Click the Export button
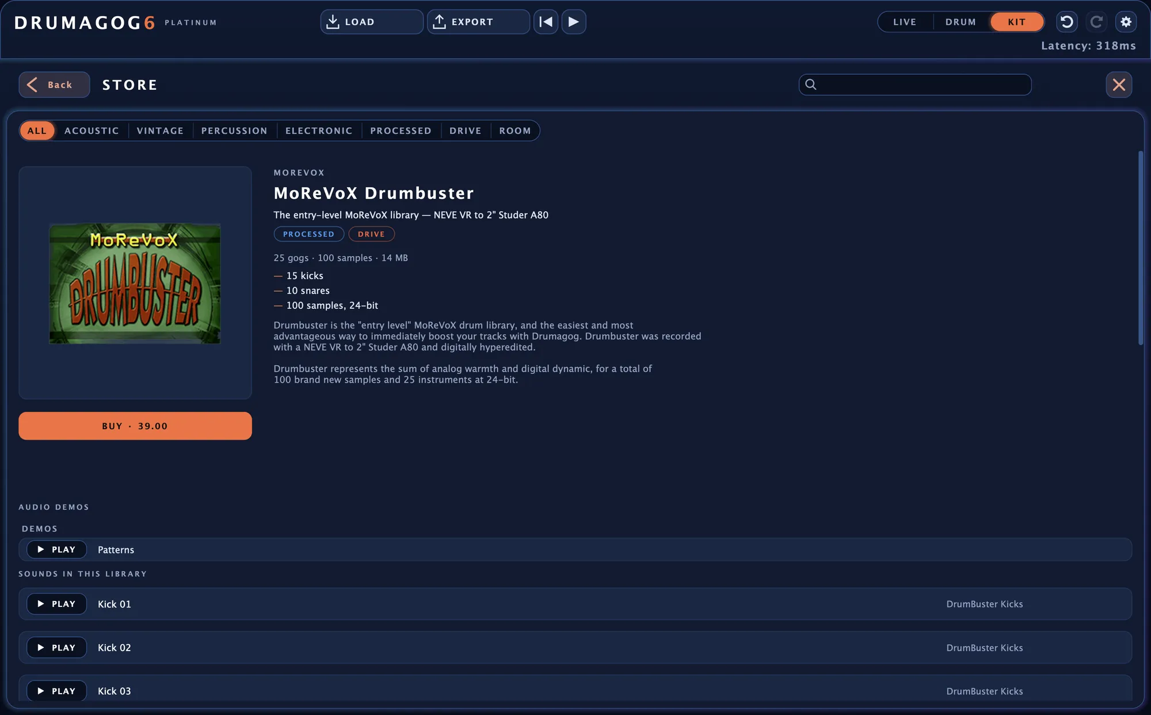Viewport: 1151px width, 715px height. 478,22
